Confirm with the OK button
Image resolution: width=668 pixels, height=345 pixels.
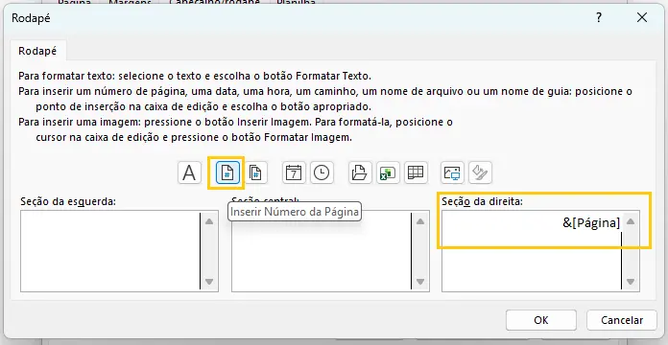click(x=541, y=320)
